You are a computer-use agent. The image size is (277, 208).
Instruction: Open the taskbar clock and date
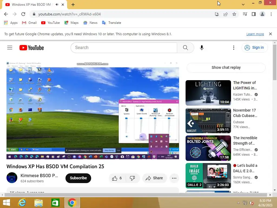click(265, 203)
